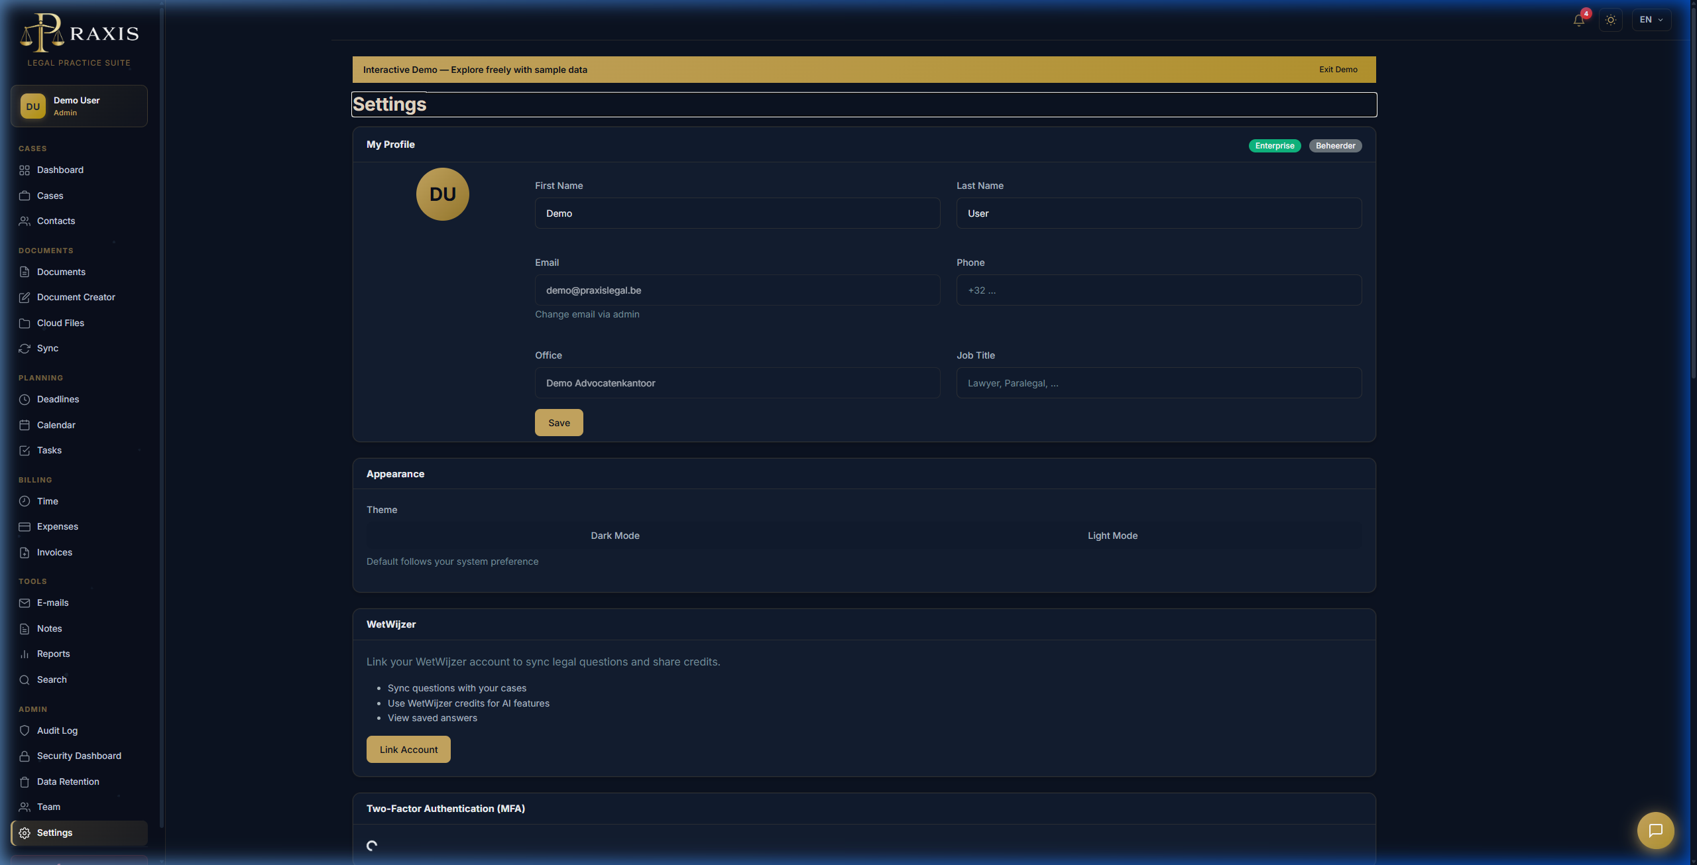Click the Data Retention trash icon
This screenshot has height=865, width=1697.
(x=25, y=782)
